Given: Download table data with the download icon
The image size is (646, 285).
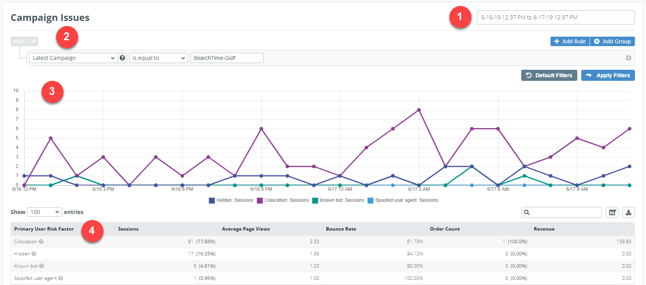Looking at the screenshot, I should (628, 212).
